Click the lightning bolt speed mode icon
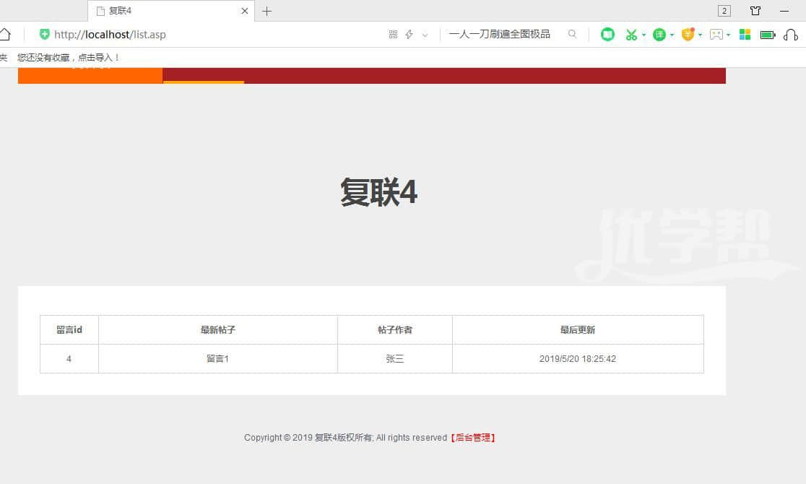Viewport: 806px width, 484px height. [x=409, y=34]
